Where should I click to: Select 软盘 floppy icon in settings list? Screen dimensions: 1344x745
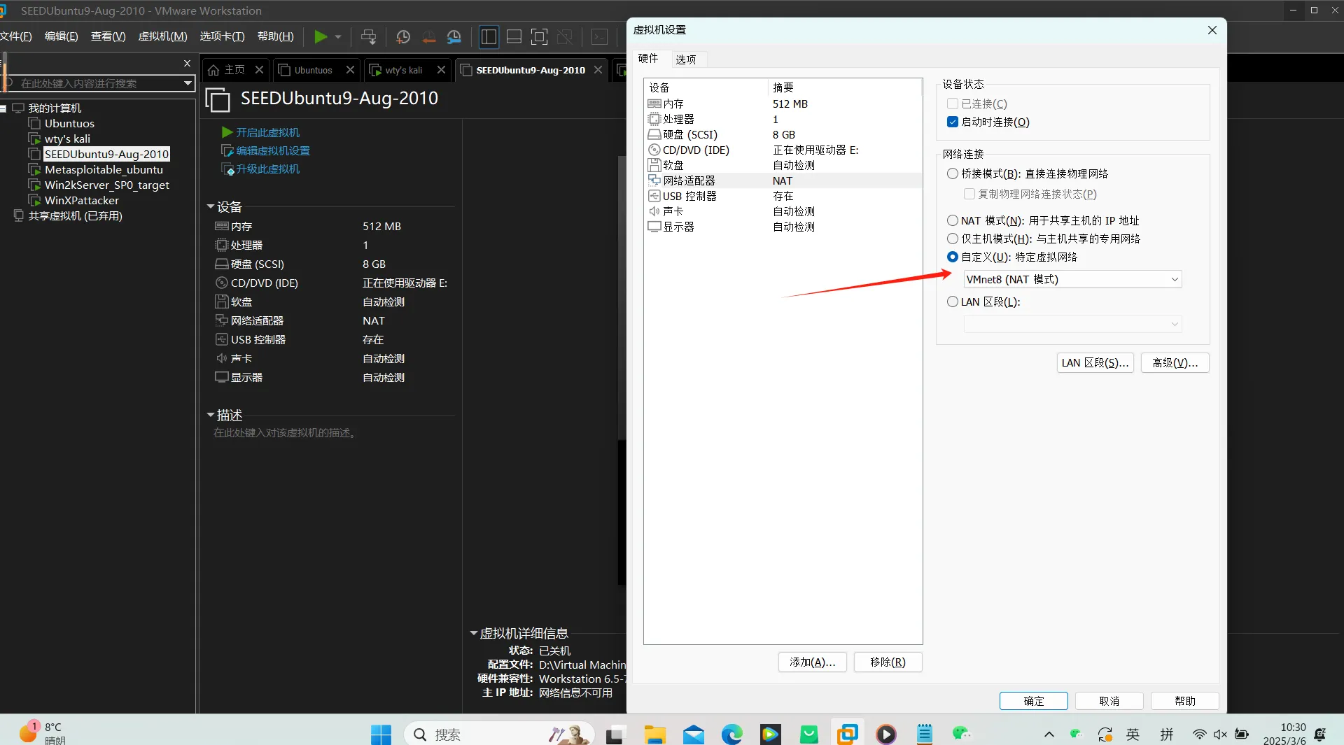coord(654,165)
